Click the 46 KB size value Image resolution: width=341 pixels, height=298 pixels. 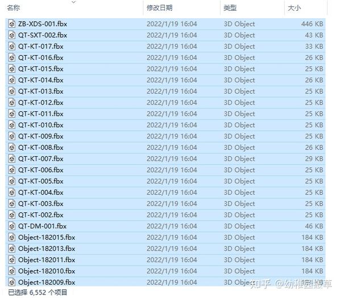(314, 226)
